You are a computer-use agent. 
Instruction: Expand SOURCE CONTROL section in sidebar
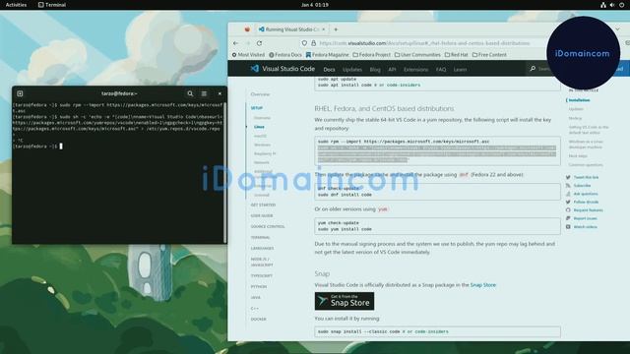click(268, 227)
